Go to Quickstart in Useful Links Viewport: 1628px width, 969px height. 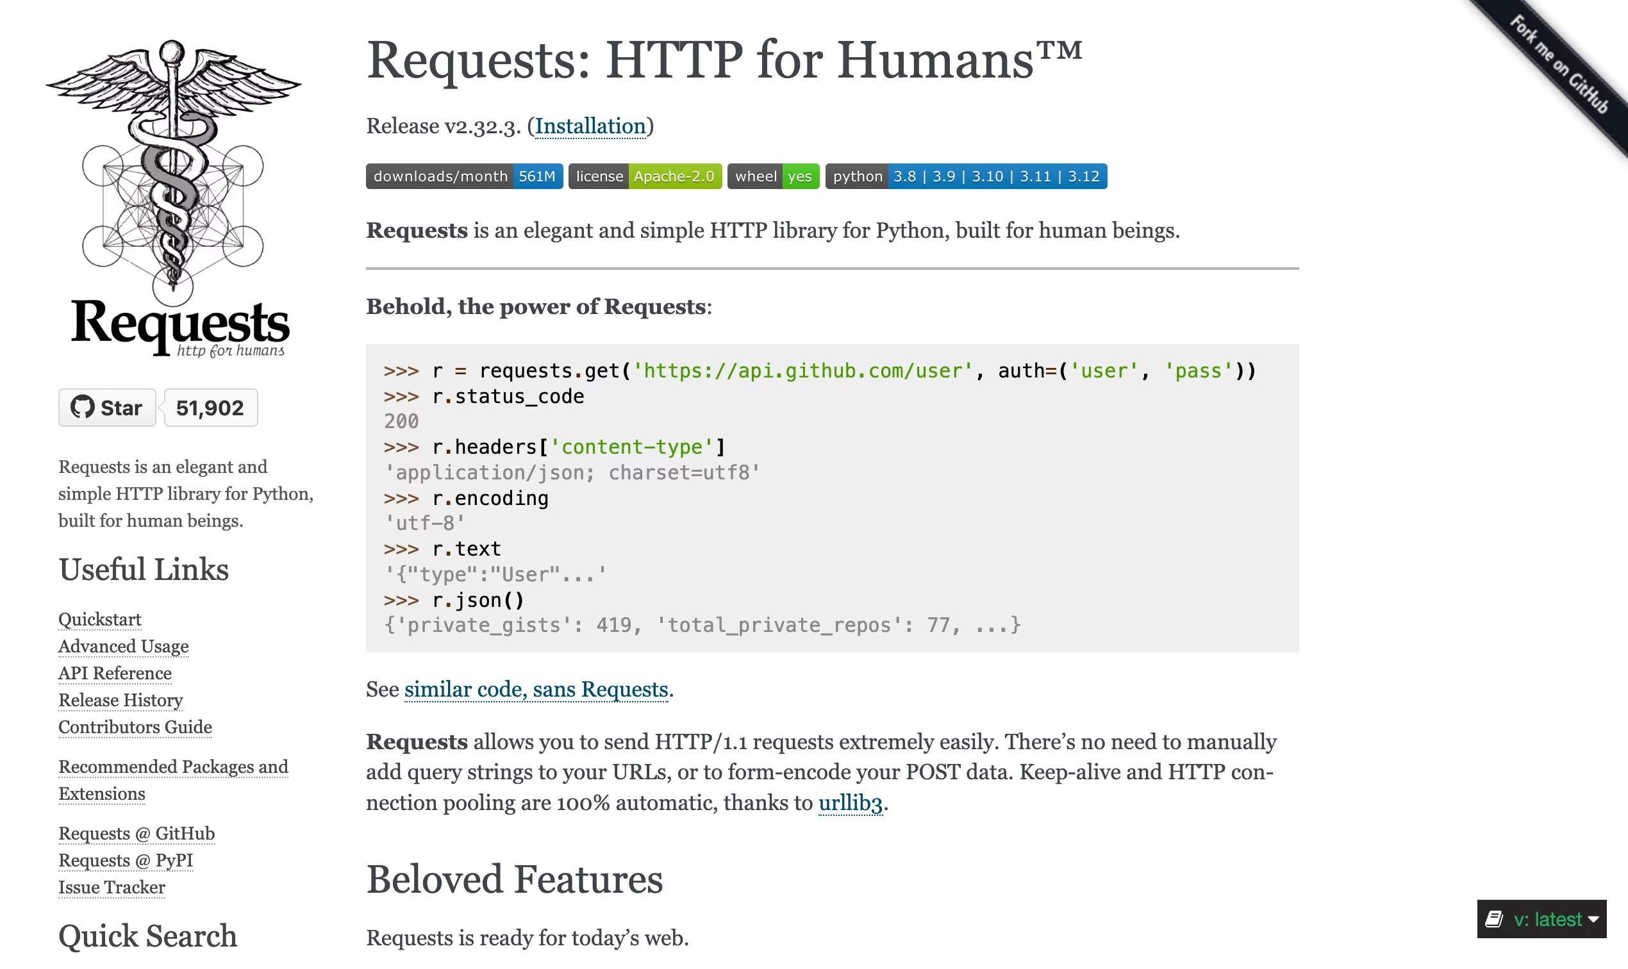[x=100, y=619]
